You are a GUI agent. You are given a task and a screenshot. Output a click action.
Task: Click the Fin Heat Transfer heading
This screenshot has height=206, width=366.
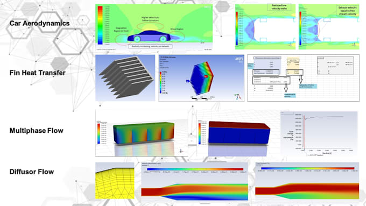tap(37, 73)
